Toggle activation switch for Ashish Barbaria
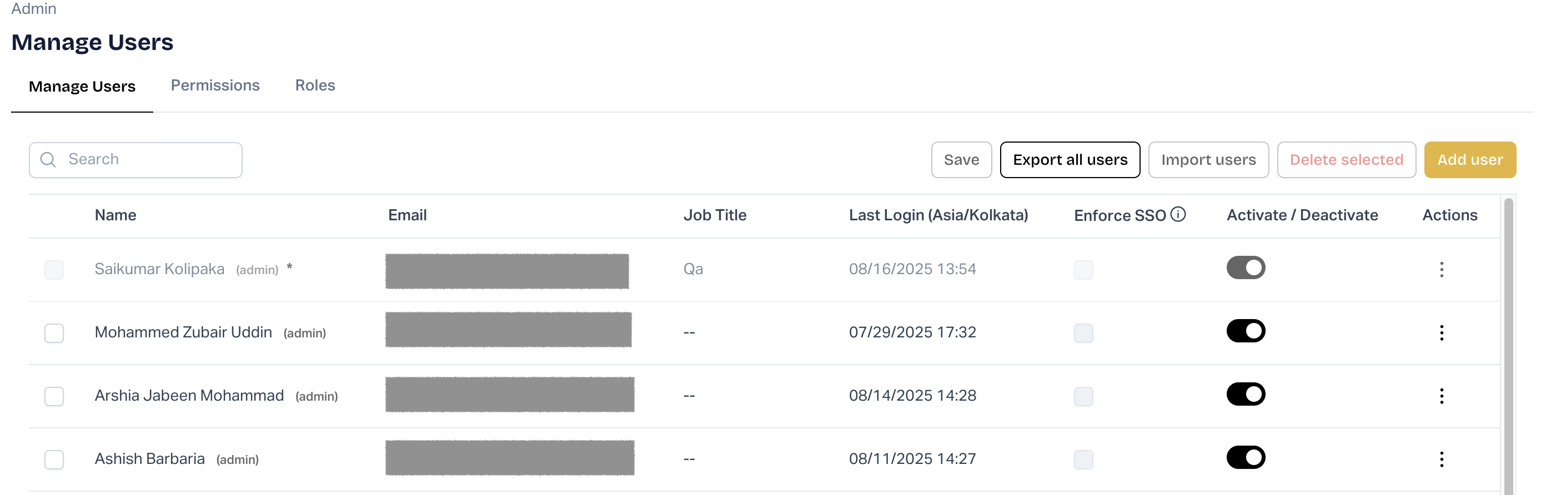The height and width of the screenshot is (495, 1556). [1245, 458]
